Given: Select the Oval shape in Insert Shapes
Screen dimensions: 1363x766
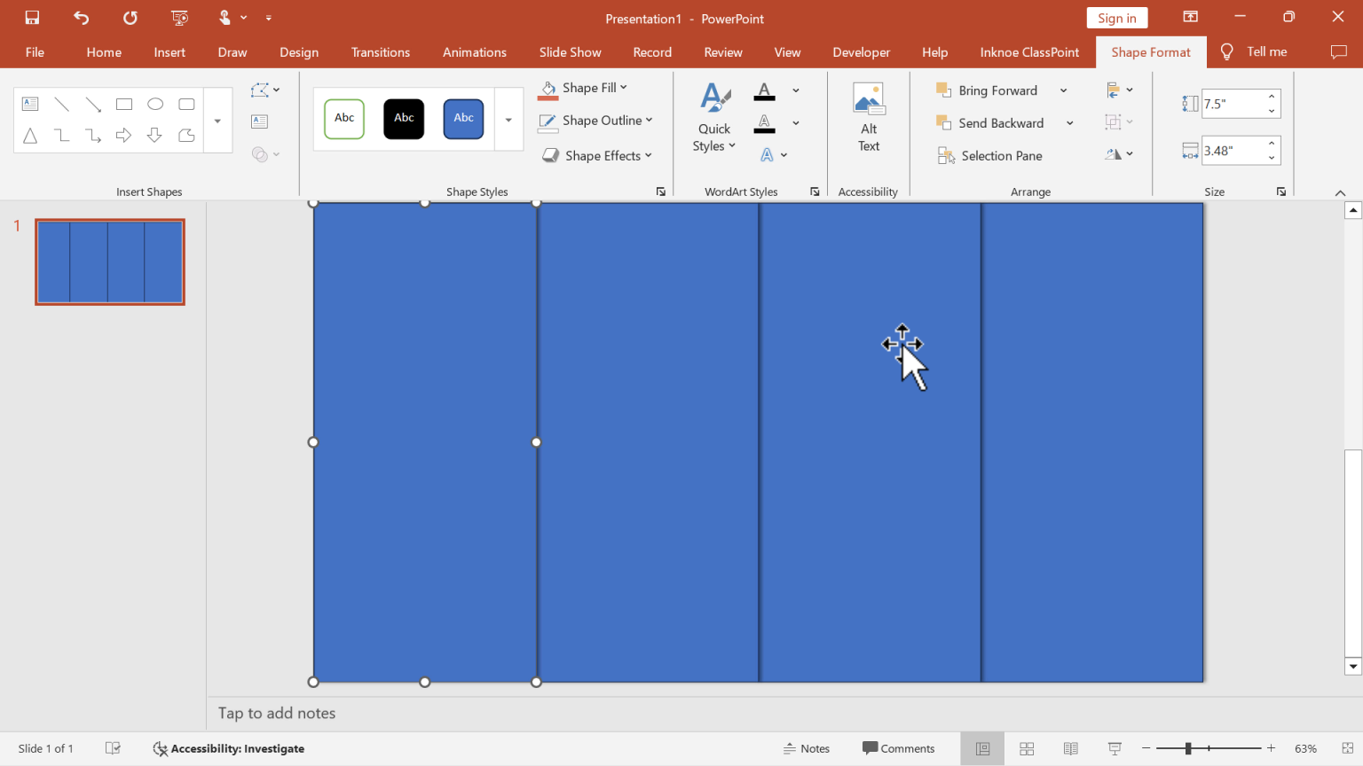Looking at the screenshot, I should [155, 104].
